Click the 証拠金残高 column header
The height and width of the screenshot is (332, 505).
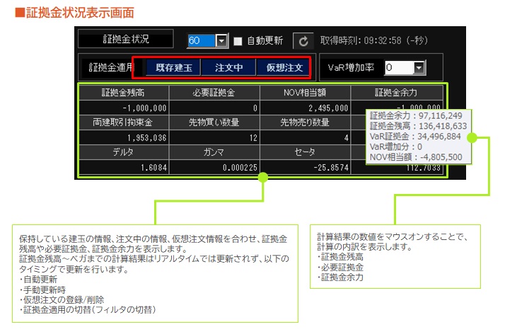(124, 93)
